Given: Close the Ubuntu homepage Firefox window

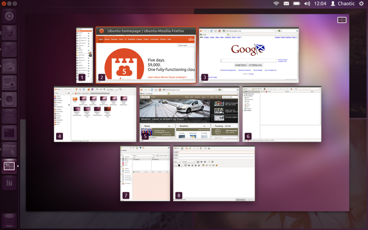Looking at the screenshot, I should click(x=102, y=31).
